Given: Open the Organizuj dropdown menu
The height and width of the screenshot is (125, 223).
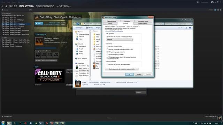Looking at the screenshot, I should pyautogui.click(x=78, y=28).
